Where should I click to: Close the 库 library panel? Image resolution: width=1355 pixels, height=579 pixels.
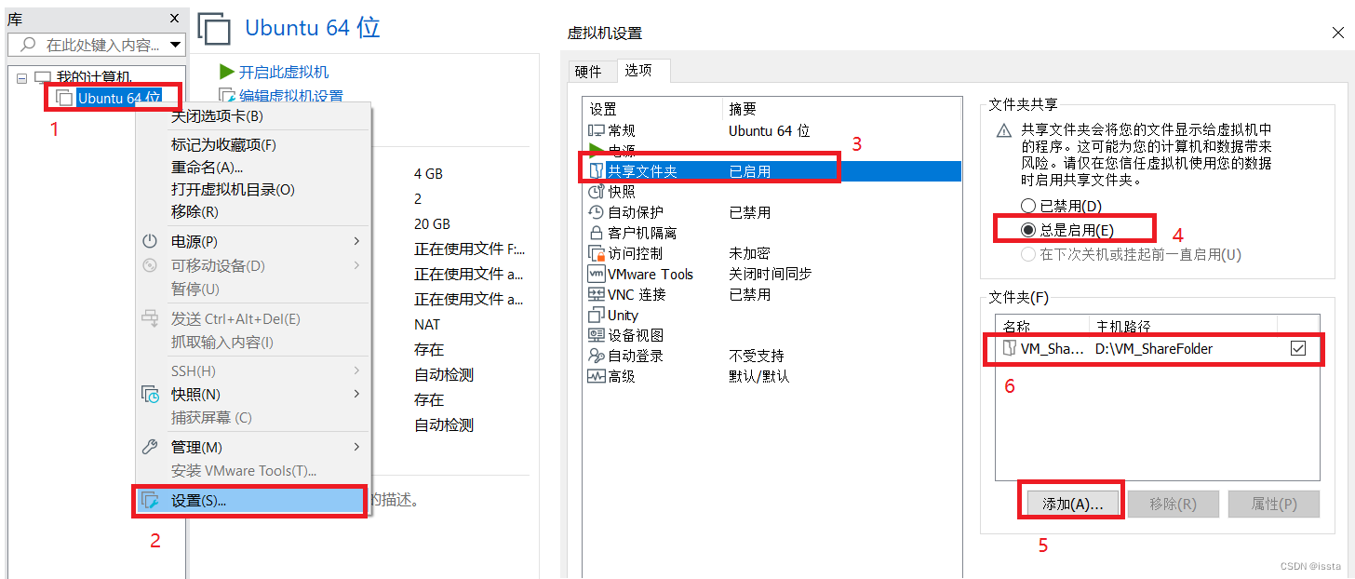(x=174, y=19)
